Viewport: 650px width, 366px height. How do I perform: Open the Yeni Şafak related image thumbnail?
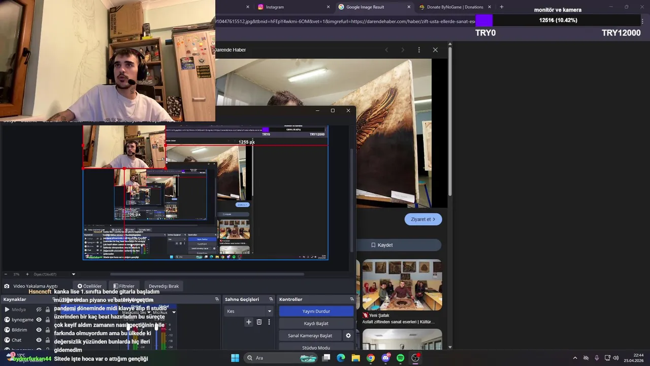pos(402,285)
